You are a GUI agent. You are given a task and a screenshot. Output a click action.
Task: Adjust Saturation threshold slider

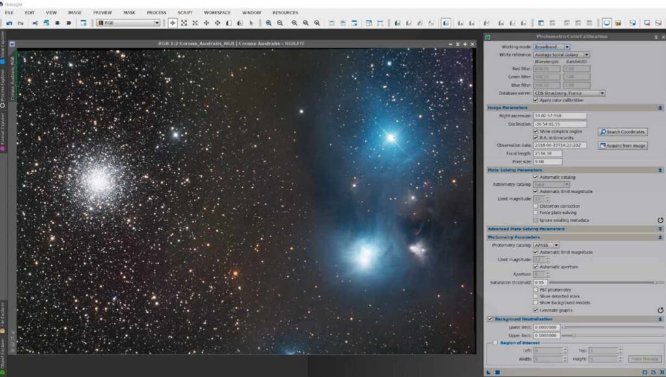pyautogui.click(x=606, y=282)
